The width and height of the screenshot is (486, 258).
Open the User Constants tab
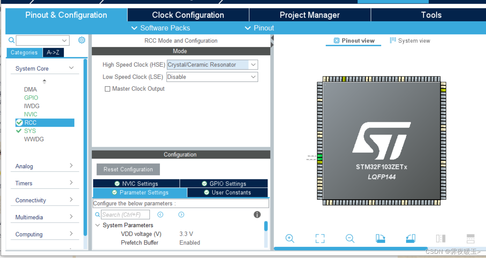[x=228, y=192]
